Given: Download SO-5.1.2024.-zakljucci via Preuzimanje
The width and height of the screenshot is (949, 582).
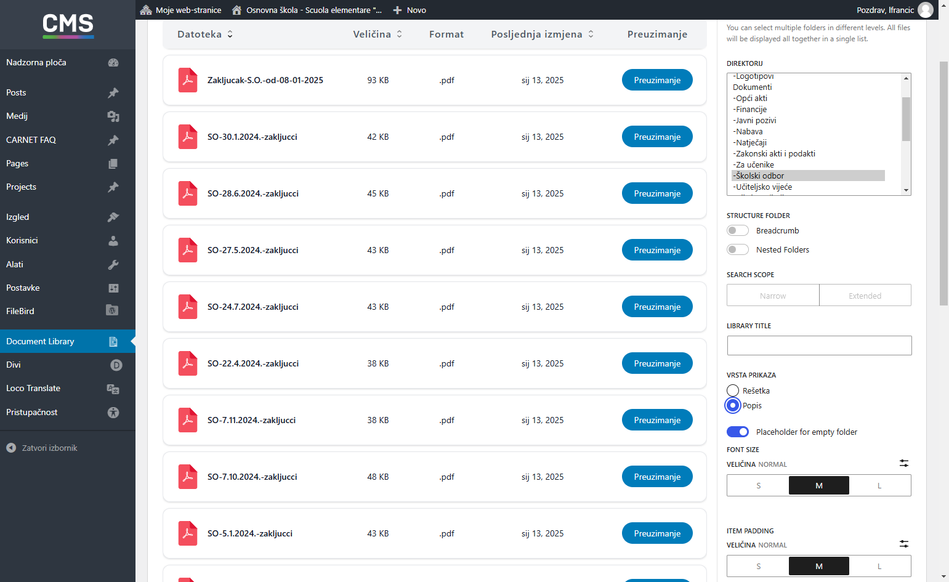Looking at the screenshot, I should click(657, 533).
